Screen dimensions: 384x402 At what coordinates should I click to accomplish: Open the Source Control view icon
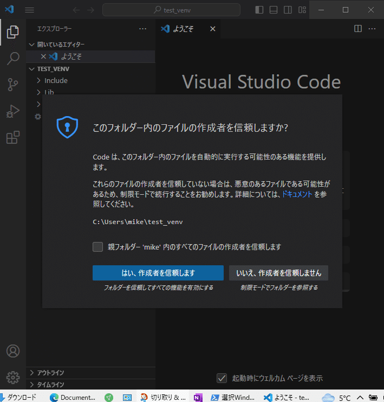coord(13,85)
